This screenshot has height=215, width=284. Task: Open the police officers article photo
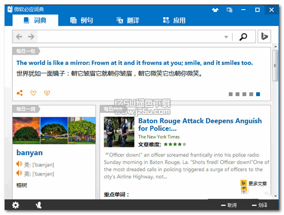click(119, 132)
